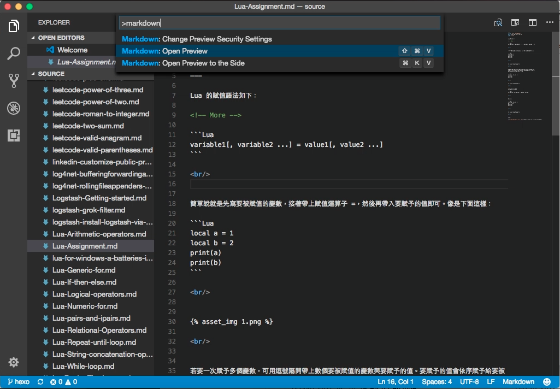Select the Welcome open editor
This screenshot has height=389, width=560.
[72, 50]
